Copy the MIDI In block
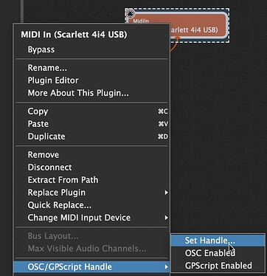This screenshot has height=276, width=267. pos(92,111)
